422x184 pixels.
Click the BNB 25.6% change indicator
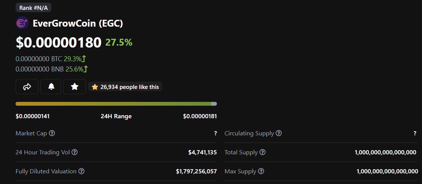tap(77, 69)
